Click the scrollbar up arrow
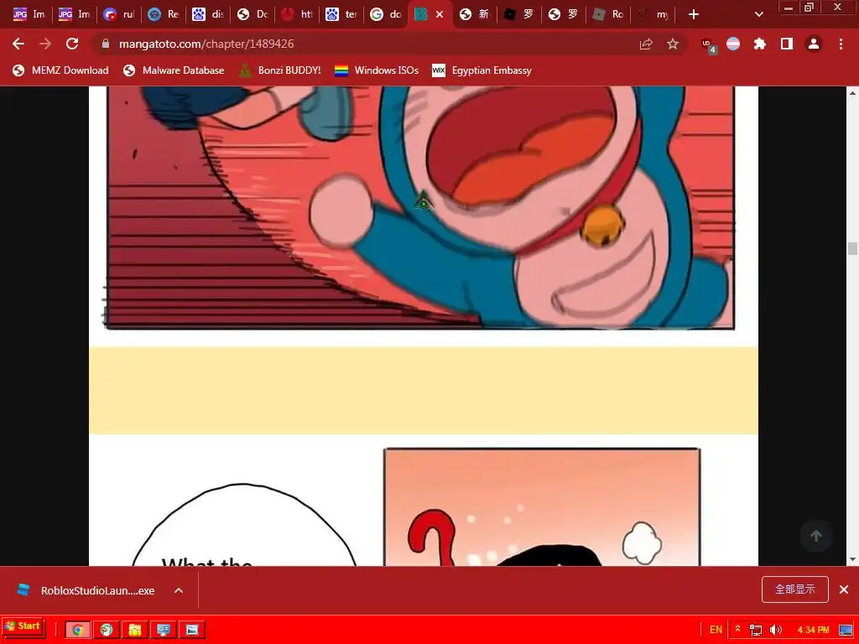 coord(852,93)
